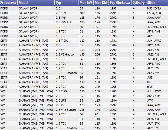Screen dimensions: 168x130
Task: Click the '2.0 LPG' type cell
Action: click(x=61, y=100)
